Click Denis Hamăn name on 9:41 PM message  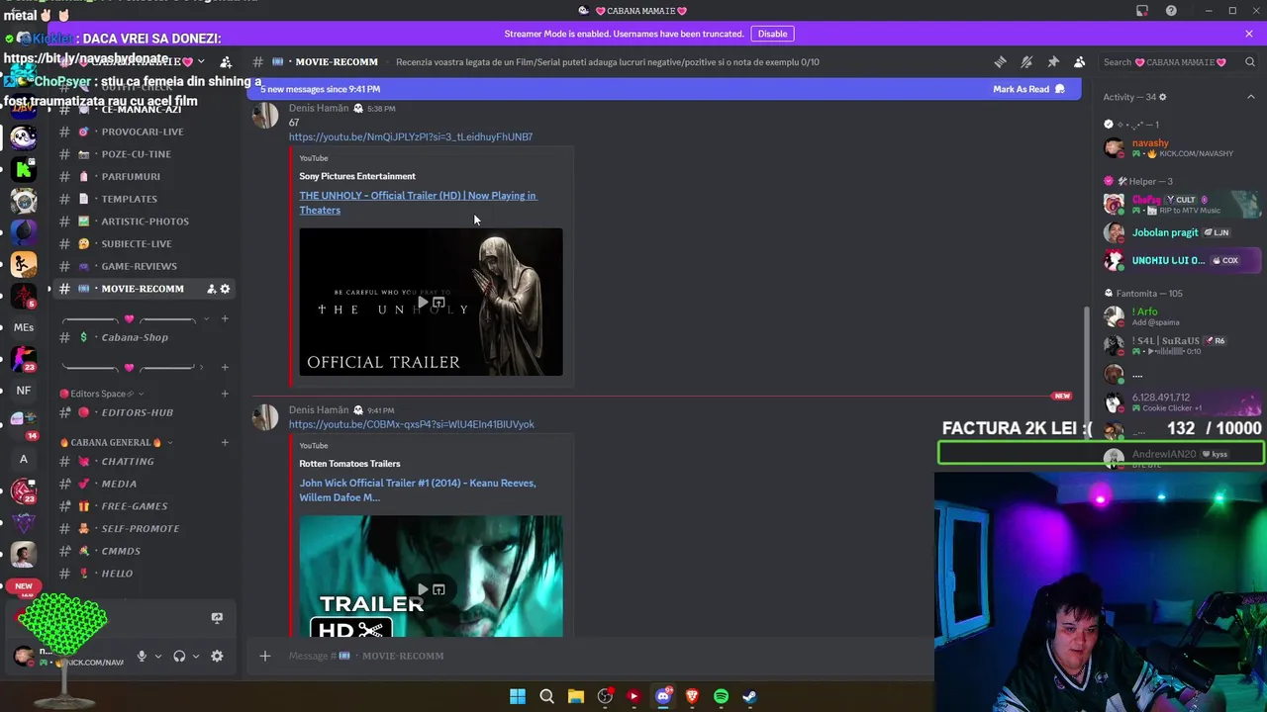(x=319, y=409)
